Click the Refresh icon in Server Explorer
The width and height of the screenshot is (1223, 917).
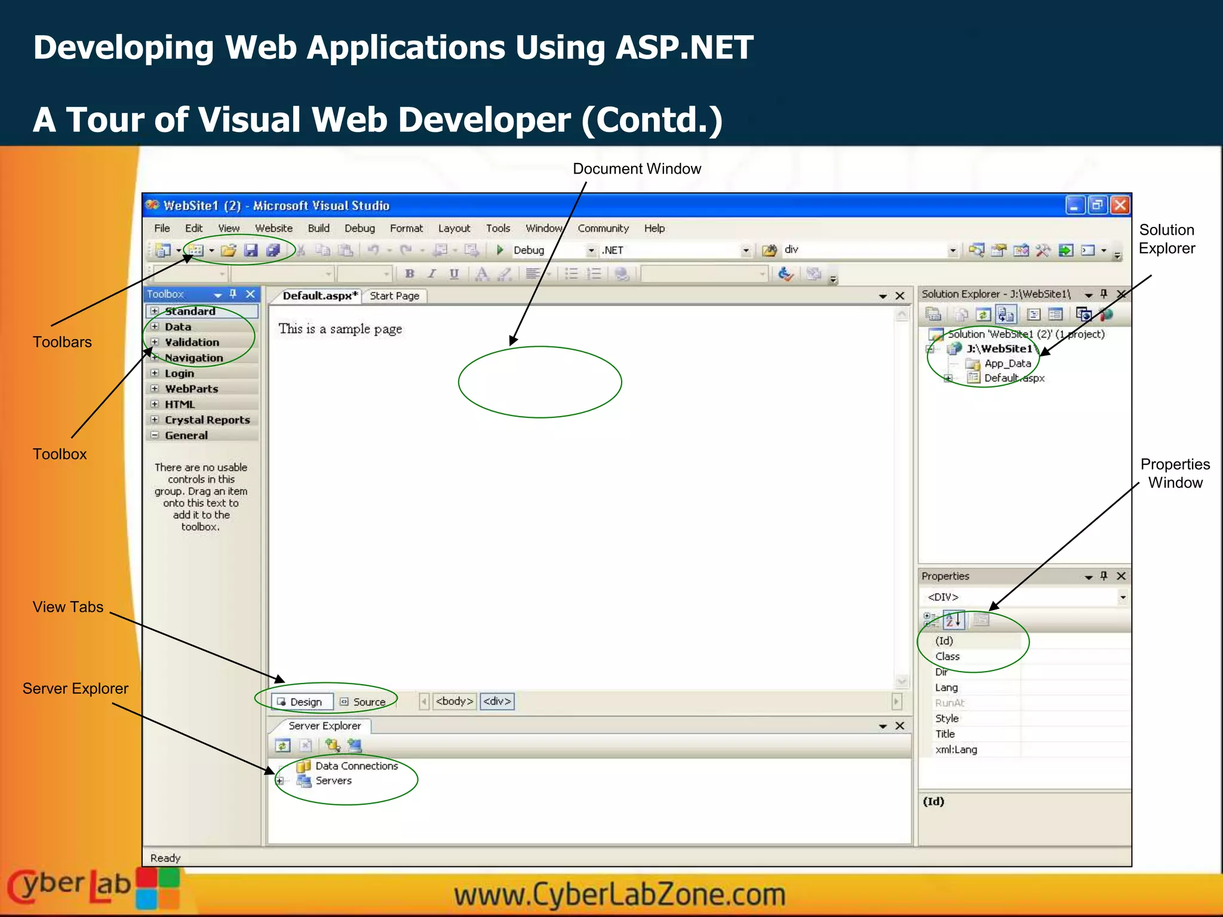click(x=282, y=745)
